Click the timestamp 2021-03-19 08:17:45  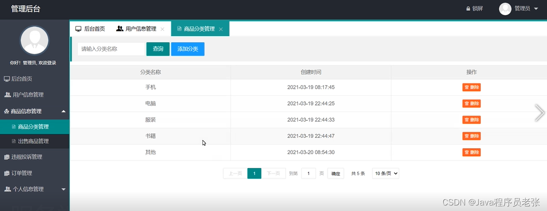[311, 87]
